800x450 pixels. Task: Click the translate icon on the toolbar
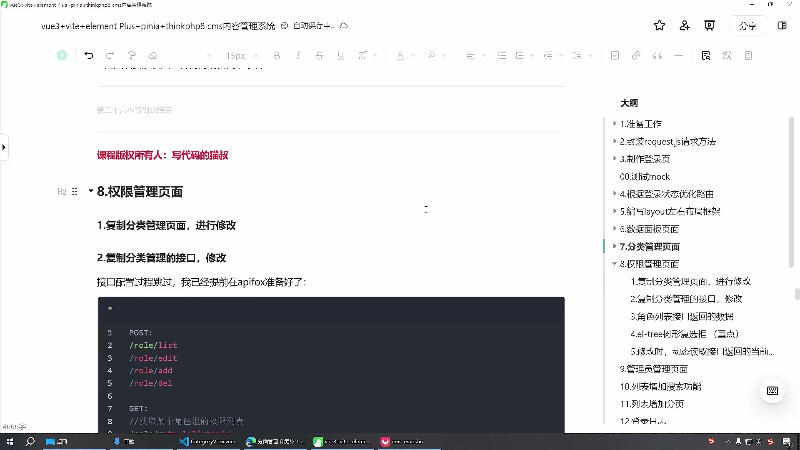point(727,55)
